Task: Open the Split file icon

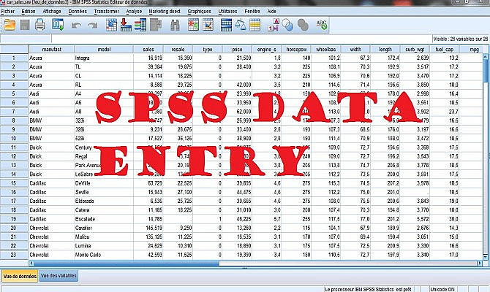Action: 226,25
